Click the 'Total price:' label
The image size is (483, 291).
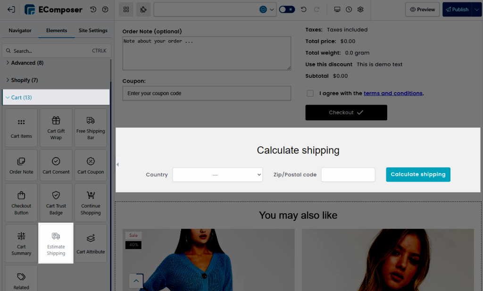321,41
